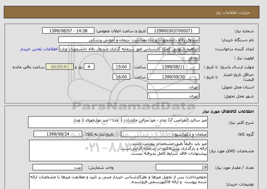Click the تاریخ و ساعت اعلان عمومی label

click(121, 31)
